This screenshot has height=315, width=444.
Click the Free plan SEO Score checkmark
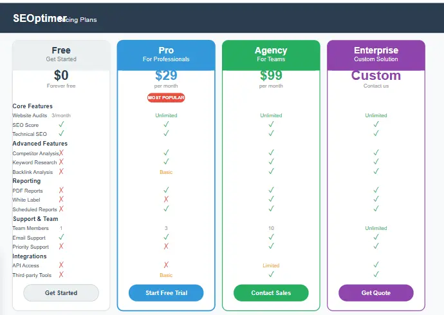pyautogui.click(x=61, y=124)
